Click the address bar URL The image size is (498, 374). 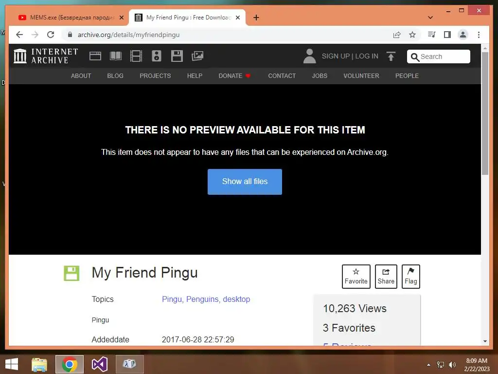(128, 35)
